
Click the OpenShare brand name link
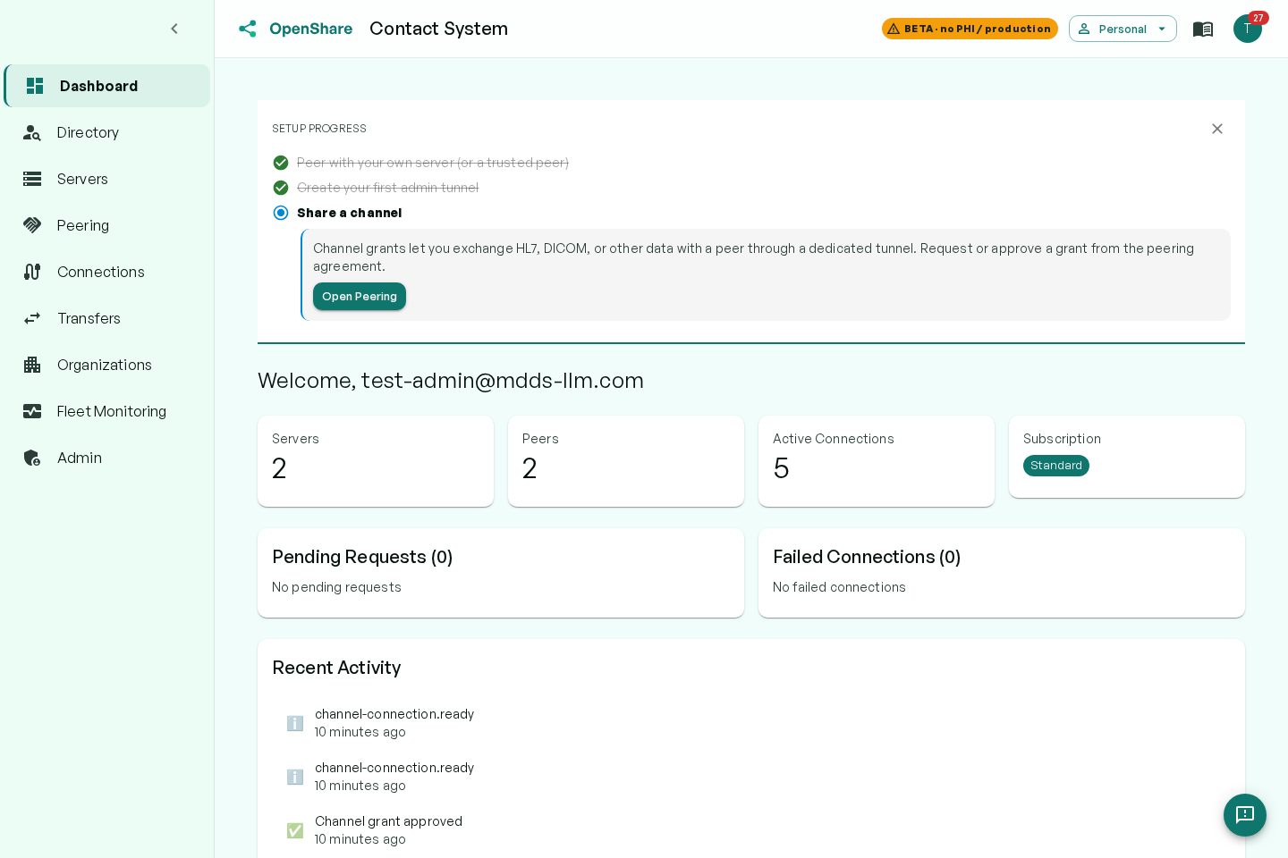click(x=310, y=29)
